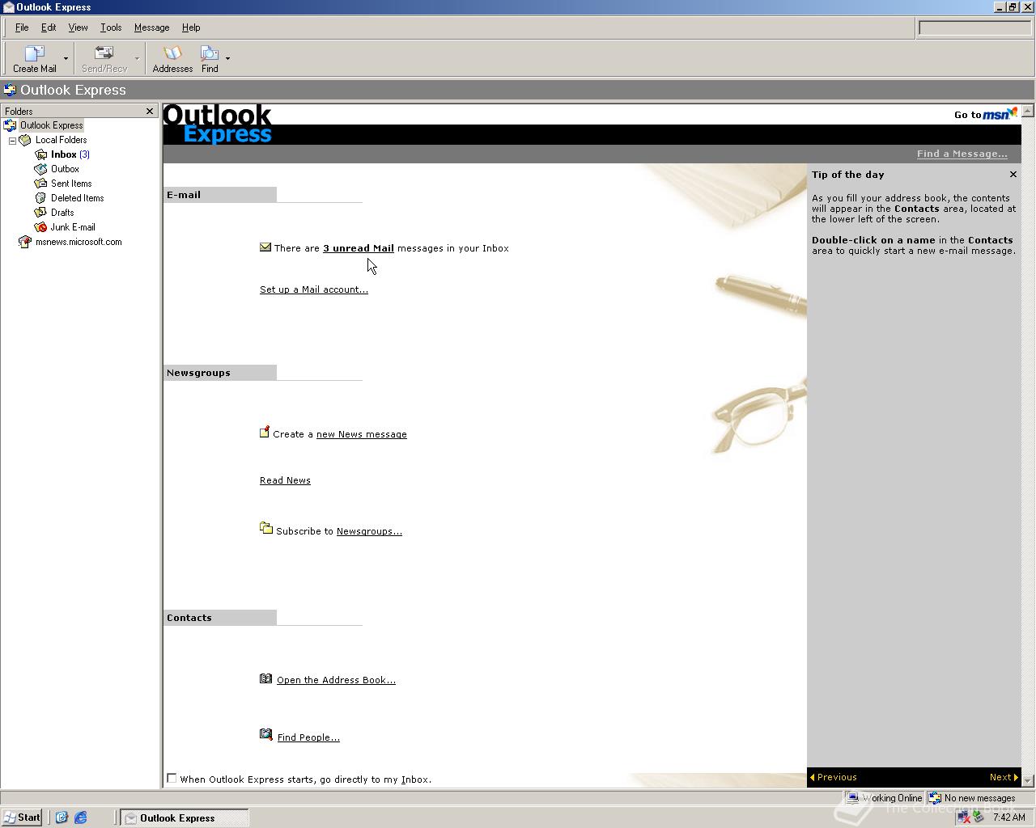
Task: Enable go directly to my Inbox checkbox
Action: [x=172, y=779]
